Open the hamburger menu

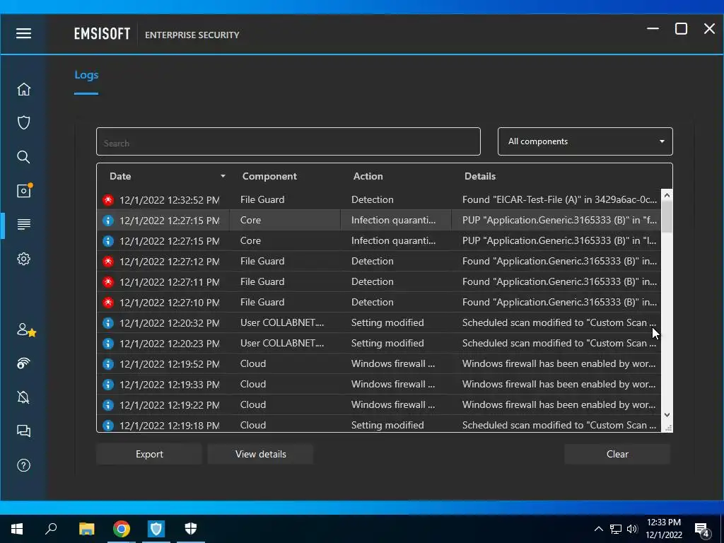23,34
